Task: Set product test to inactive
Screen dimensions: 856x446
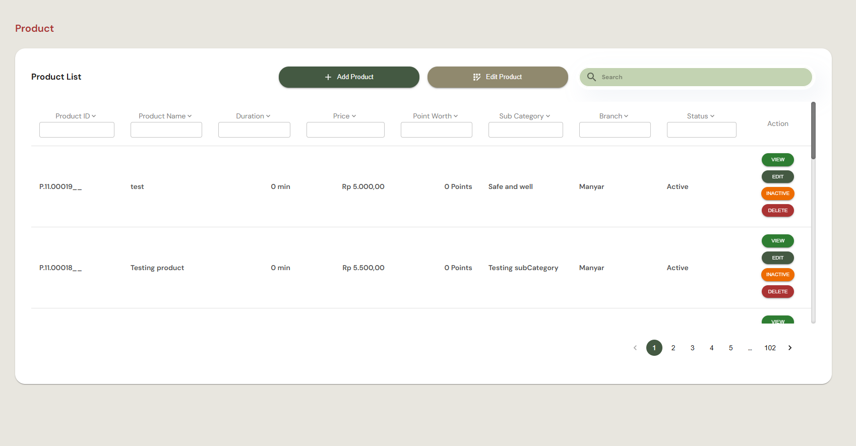Action: (x=778, y=194)
